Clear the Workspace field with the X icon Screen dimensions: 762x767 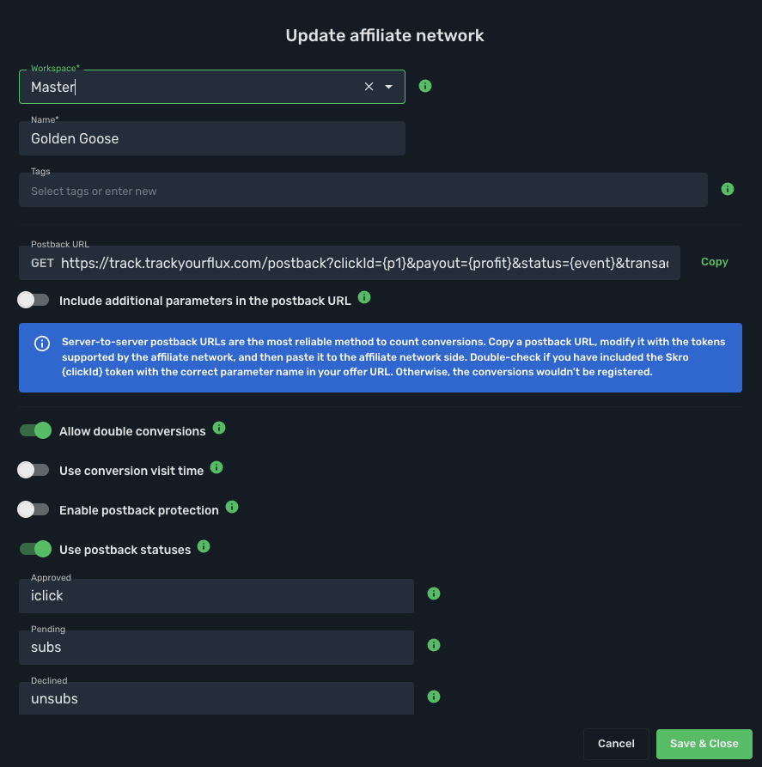[369, 87]
